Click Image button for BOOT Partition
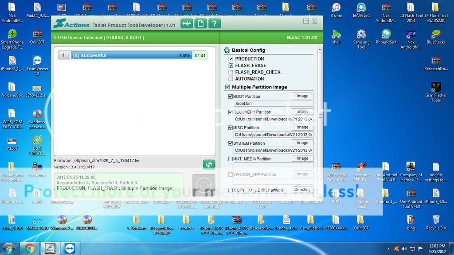This screenshot has height=255, width=454. coord(302,96)
